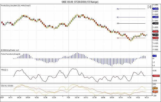Click the 1.4100 price axis label
Viewport: 161px width, 102px height.
[x=156, y=46]
